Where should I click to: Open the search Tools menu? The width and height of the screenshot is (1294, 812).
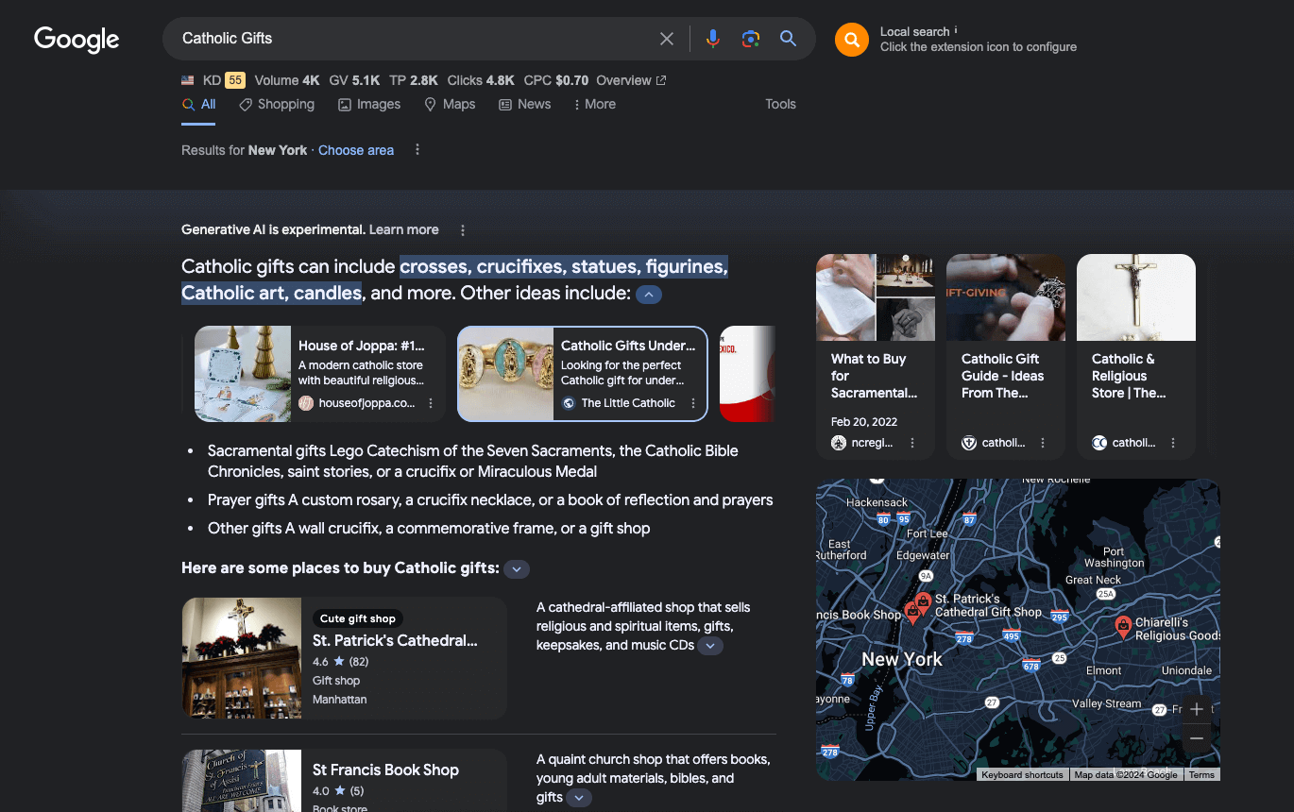pos(780,105)
